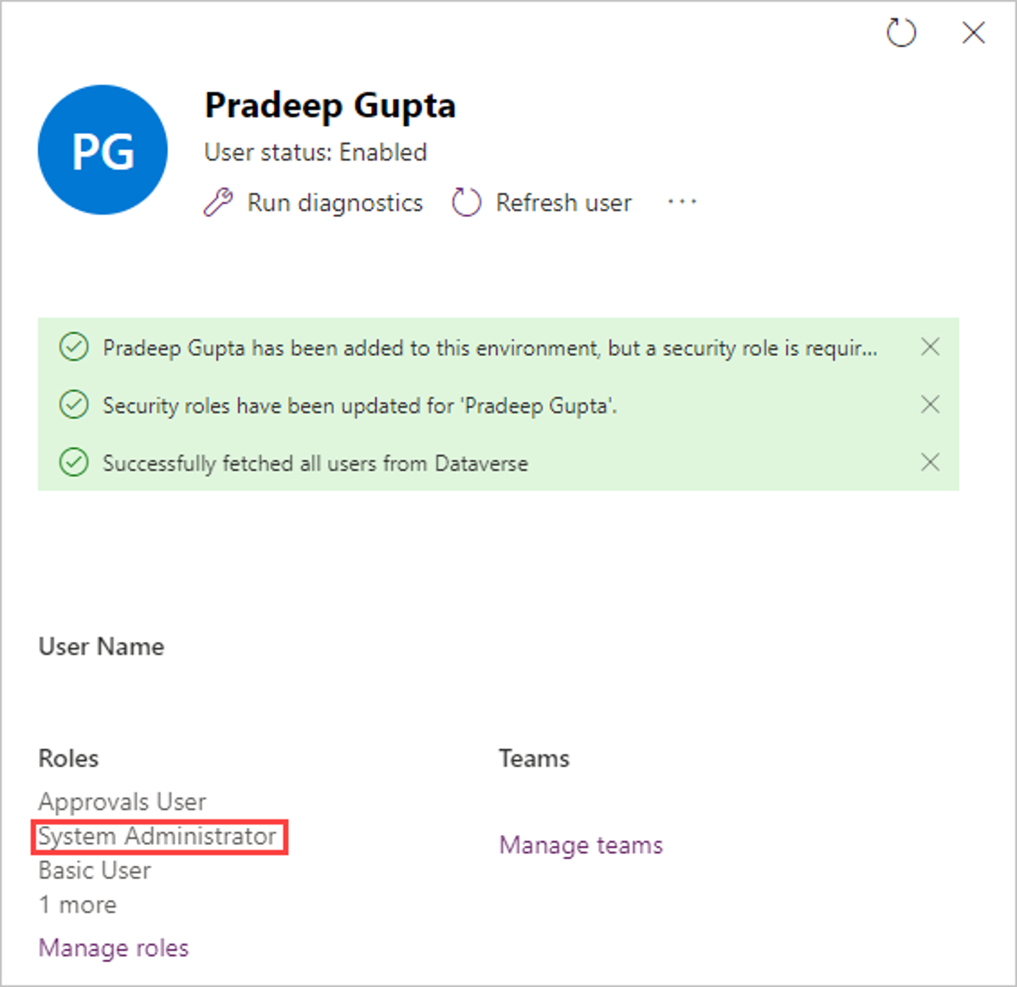Dismiss the 'Security roles have been updated' message

[930, 405]
